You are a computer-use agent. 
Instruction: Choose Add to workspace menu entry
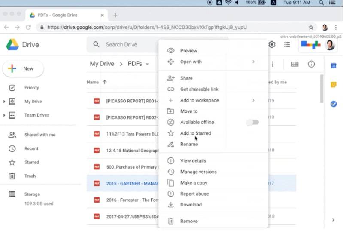coord(213,100)
